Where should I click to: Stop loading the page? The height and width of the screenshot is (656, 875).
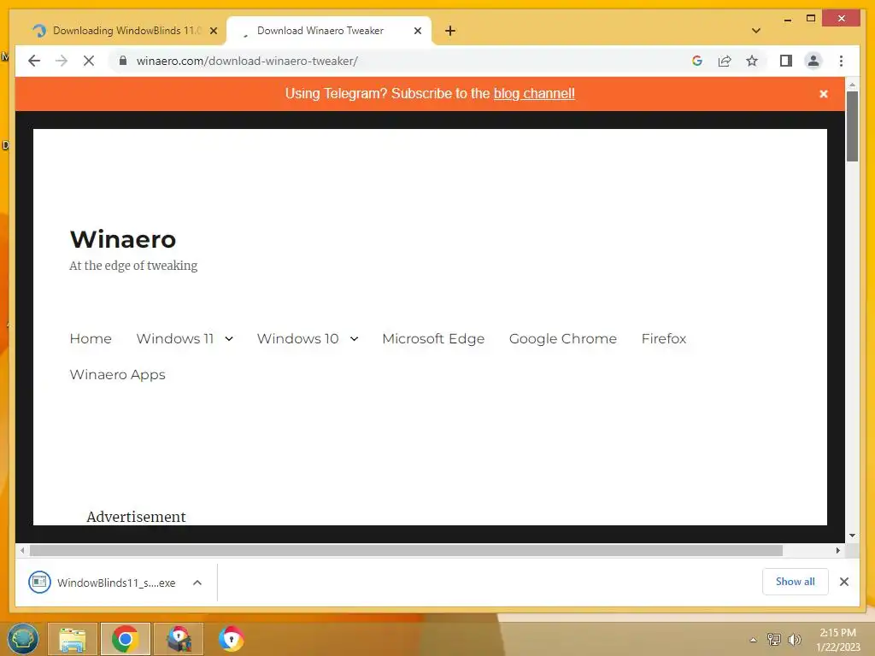click(89, 61)
